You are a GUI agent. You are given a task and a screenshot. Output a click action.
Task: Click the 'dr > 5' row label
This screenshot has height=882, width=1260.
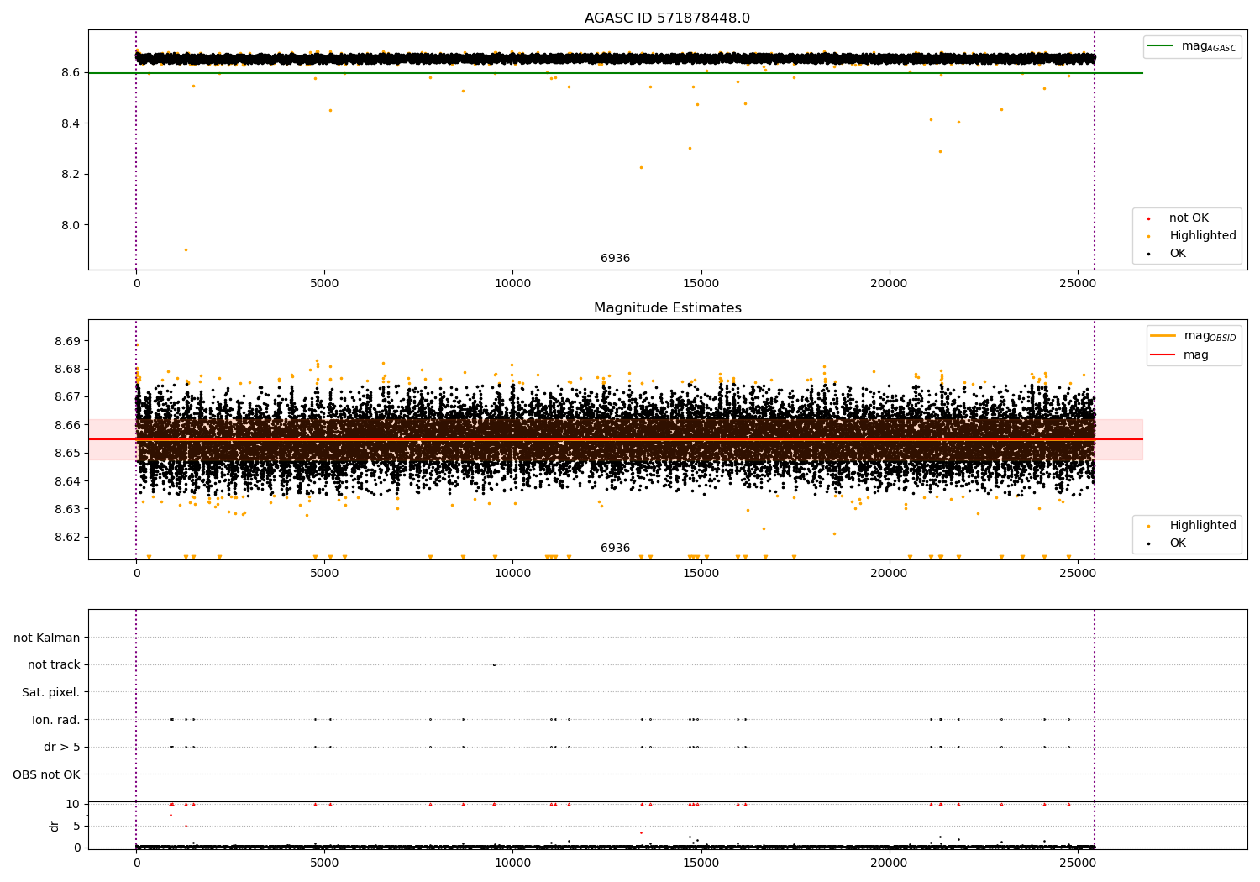62,748
